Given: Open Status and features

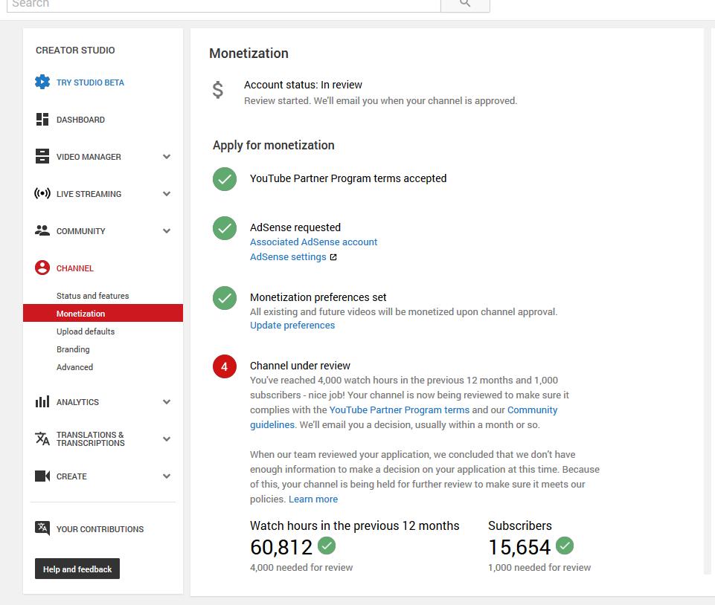Looking at the screenshot, I should point(92,296).
